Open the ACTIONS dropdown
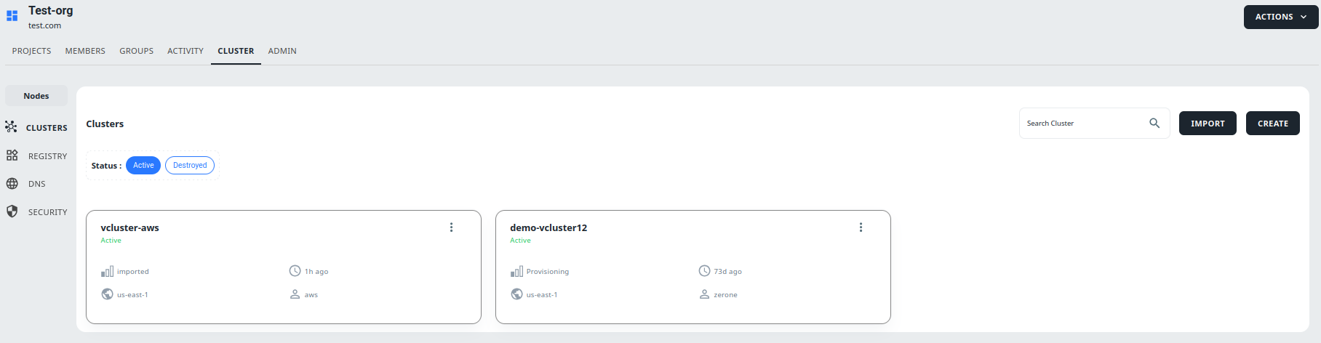The image size is (1321, 343). point(1280,17)
